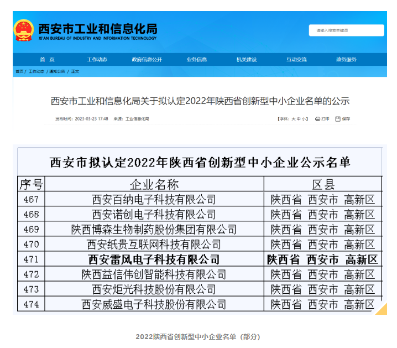The height and width of the screenshot is (348, 397).
Task: Click 陕西博森生物制药股份集团有限公司 cell
Action: click(154, 229)
